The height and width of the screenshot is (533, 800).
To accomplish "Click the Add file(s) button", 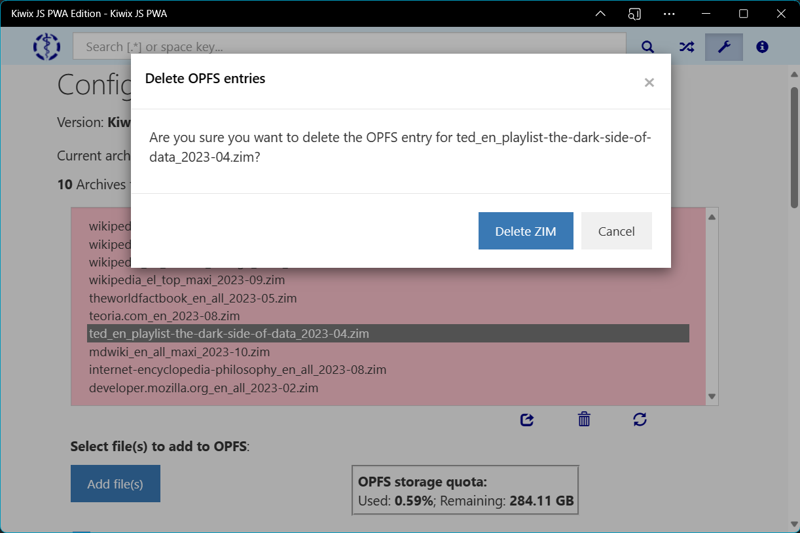I will 115,484.
